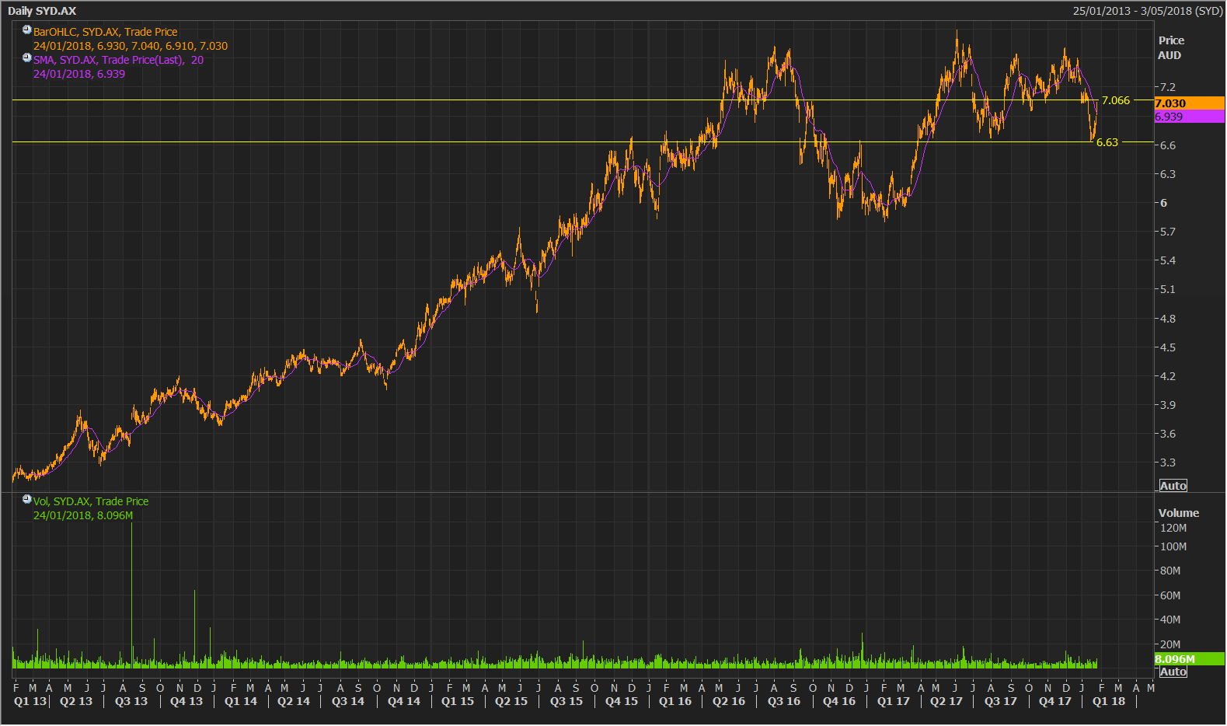Screen dimensions: 1227x726
Task: Click the Q2 14 quarter label
Action: pos(294,701)
